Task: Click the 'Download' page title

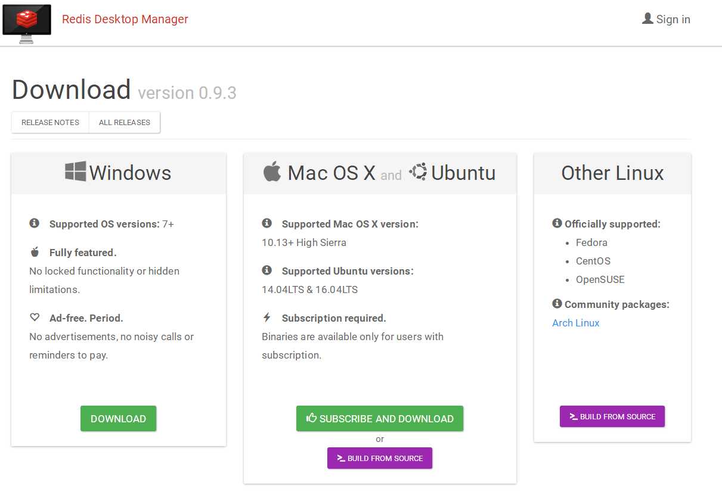Action: pos(72,89)
